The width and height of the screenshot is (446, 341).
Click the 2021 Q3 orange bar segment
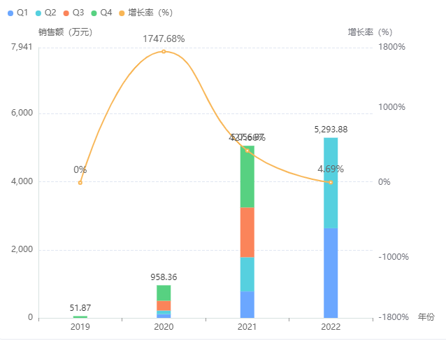(x=247, y=232)
